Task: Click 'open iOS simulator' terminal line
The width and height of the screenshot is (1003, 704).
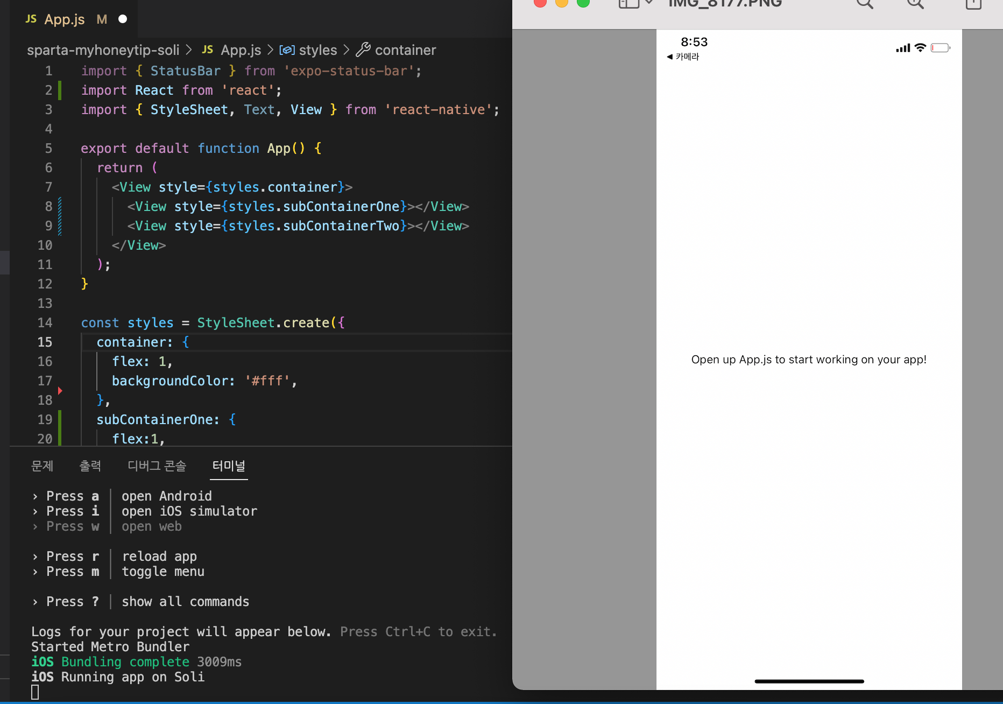Action: coord(189,511)
